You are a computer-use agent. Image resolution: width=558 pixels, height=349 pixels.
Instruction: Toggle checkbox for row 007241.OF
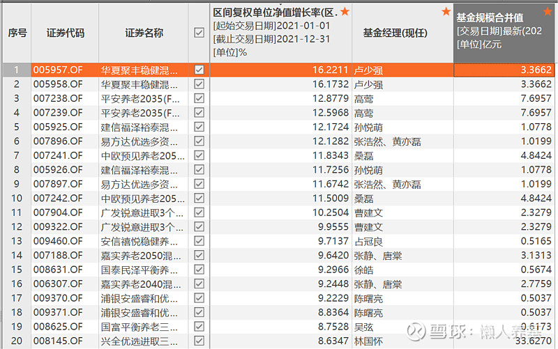click(x=199, y=155)
